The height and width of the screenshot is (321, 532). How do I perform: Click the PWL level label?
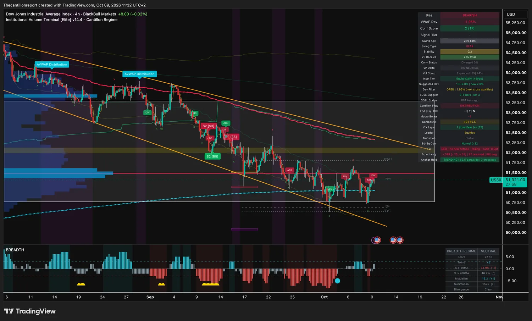click(388, 210)
